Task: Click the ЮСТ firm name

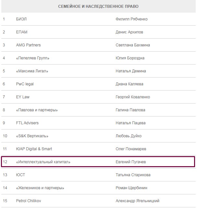Action: tap(20, 175)
